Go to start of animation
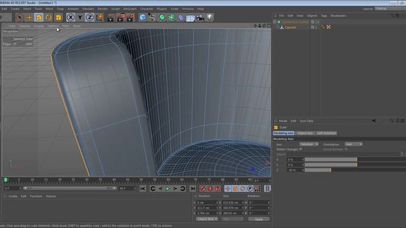The image size is (406, 228). click(143, 189)
